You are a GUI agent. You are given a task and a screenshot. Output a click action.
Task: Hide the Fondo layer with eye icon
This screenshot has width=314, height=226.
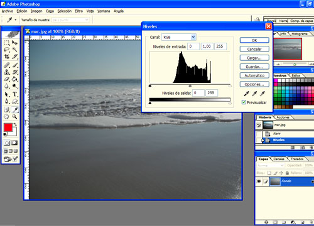pyautogui.click(x=259, y=181)
